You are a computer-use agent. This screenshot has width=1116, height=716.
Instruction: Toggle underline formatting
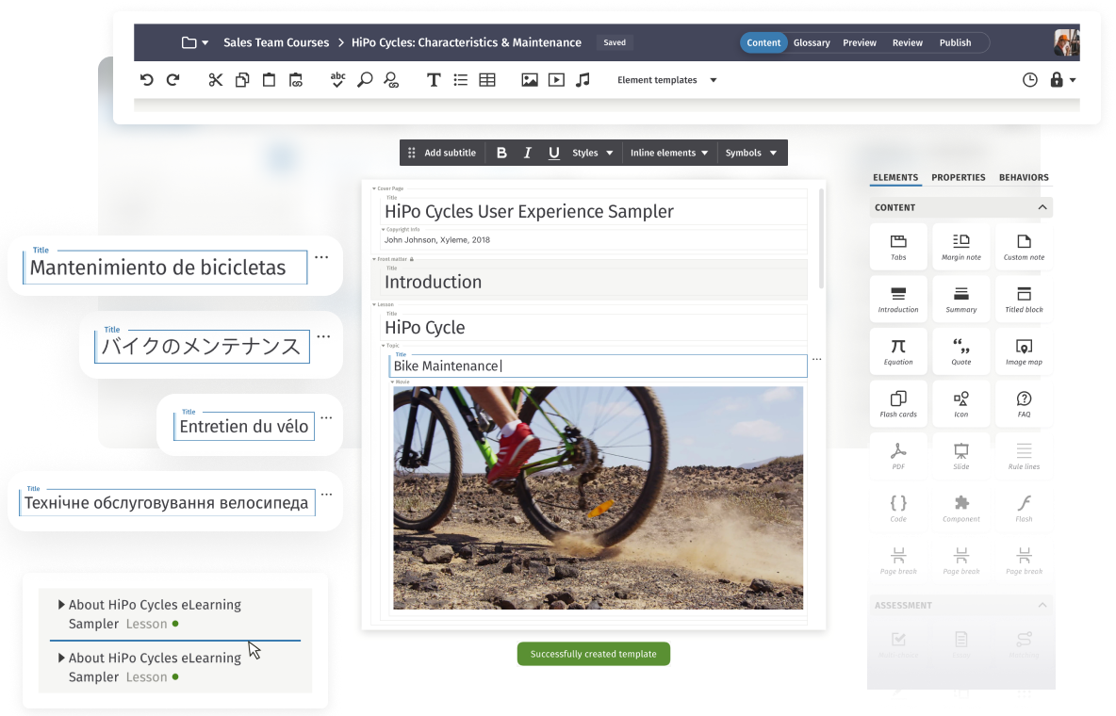tap(553, 153)
